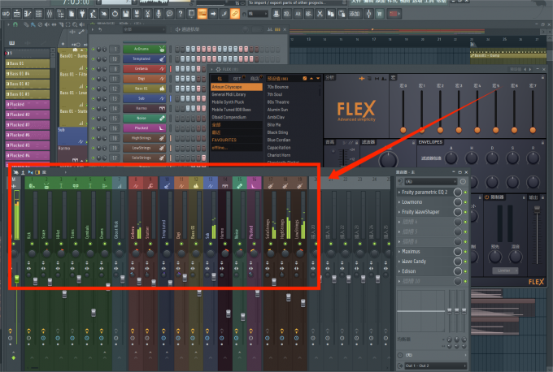Screen dimensions: 553x372
Task: Select General Midi Library pack
Action: pos(232,94)
